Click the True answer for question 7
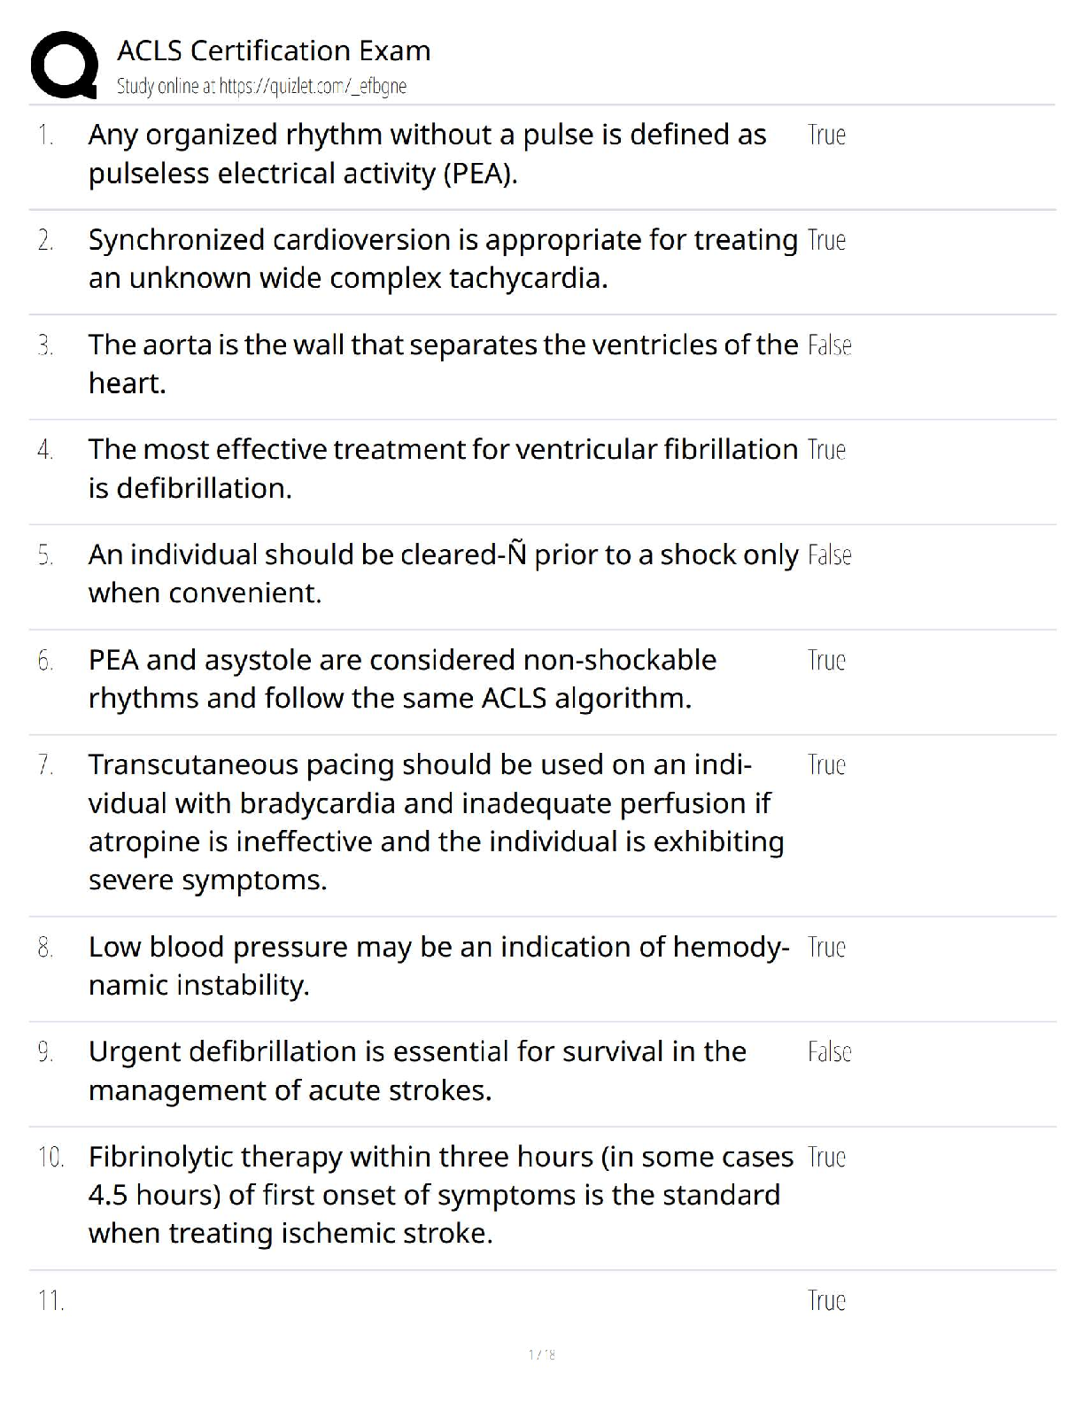This screenshot has height=1403, width=1084. pyautogui.click(x=826, y=765)
